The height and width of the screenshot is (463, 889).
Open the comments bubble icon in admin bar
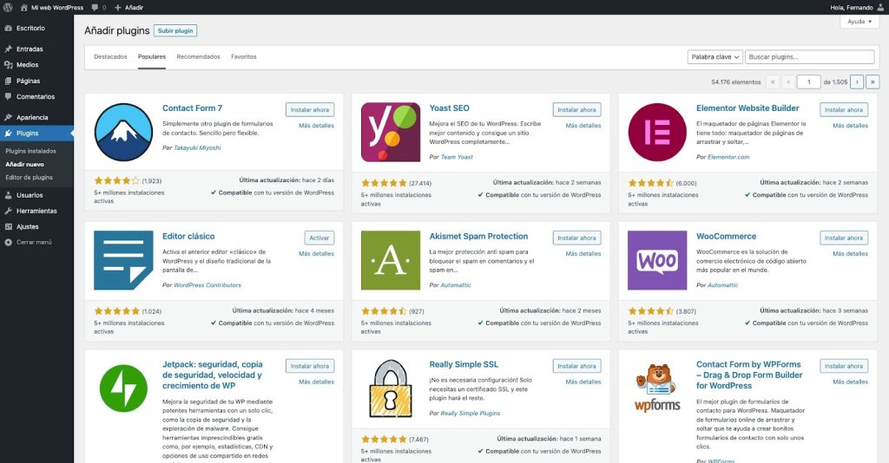coord(95,7)
